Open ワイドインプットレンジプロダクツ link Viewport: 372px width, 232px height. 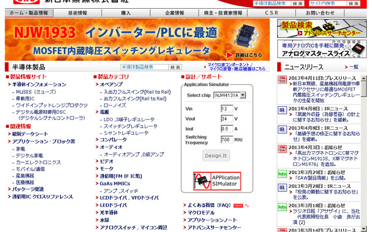[52, 106]
